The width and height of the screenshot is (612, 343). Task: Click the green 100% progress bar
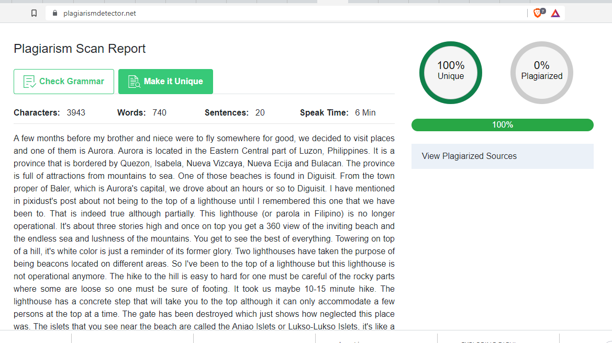(503, 125)
